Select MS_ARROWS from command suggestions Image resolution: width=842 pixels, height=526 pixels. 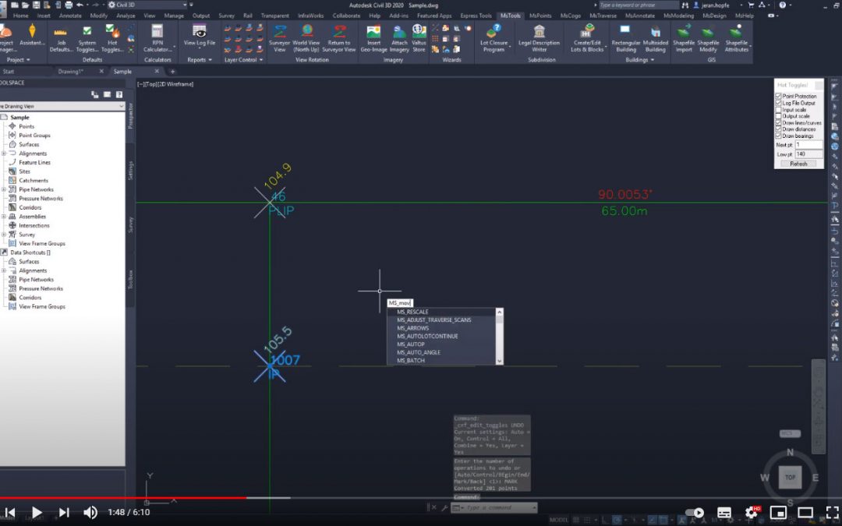(x=413, y=328)
